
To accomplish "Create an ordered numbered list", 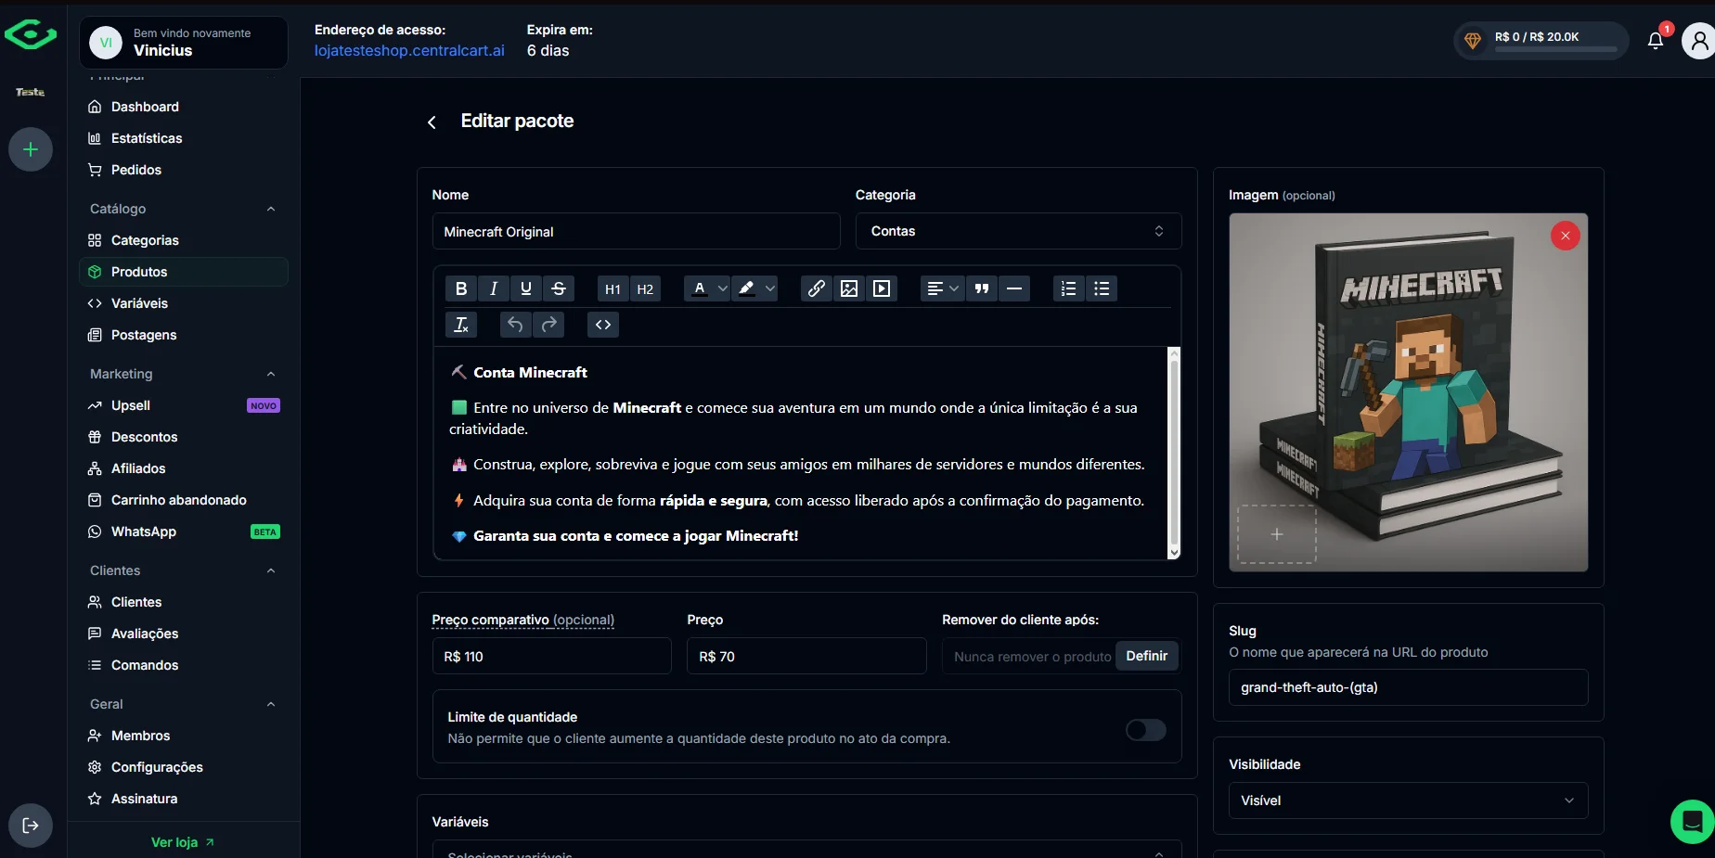I will (1069, 288).
